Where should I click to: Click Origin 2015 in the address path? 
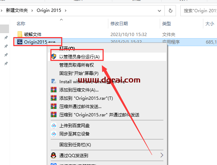pyautogui.click(x=49, y=10)
